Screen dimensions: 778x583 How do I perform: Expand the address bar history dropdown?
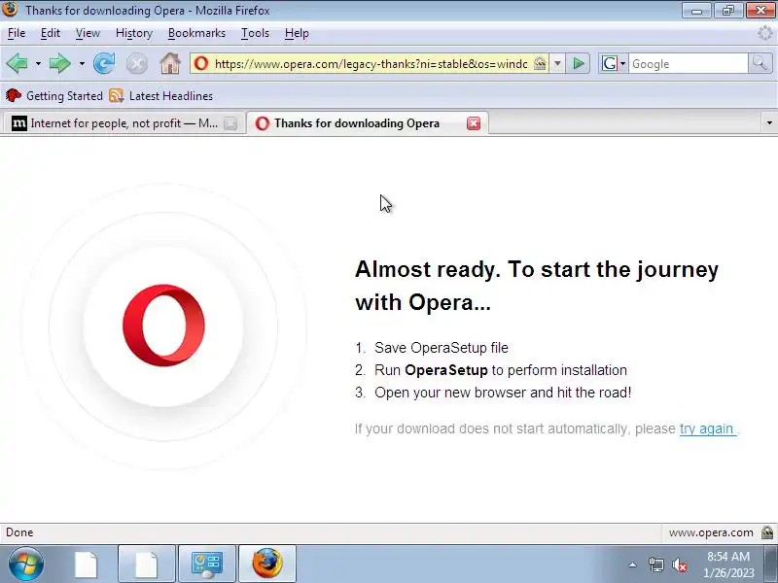[x=557, y=64]
